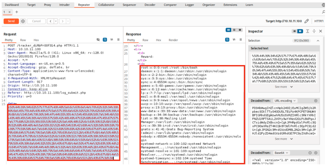This screenshot has width=328, height=168.
Task: Open the Learn tab
Action: 249,5
